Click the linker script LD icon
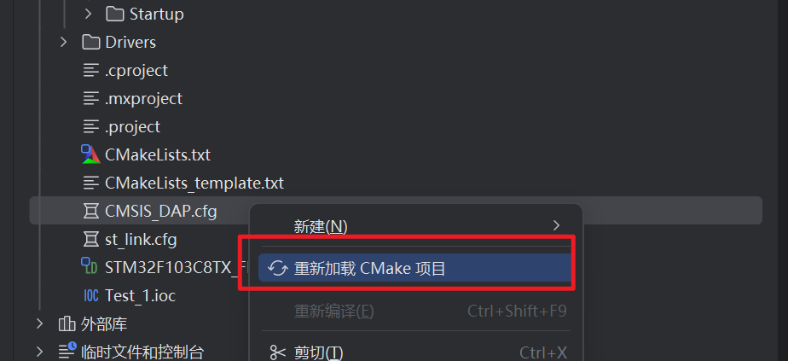The width and height of the screenshot is (788, 361). point(90,266)
